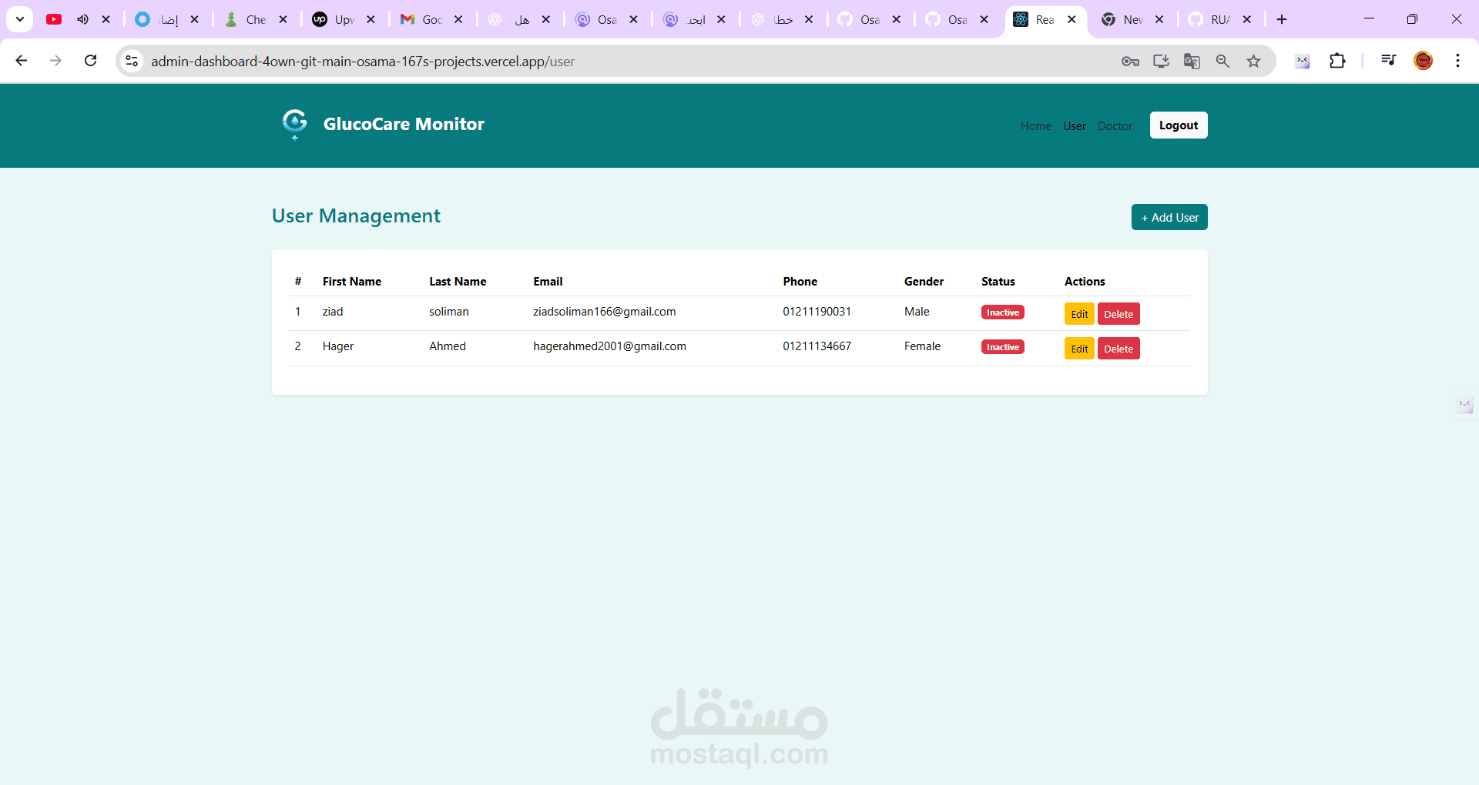Viewport: 1479px width, 785px height.
Task: Open Chrome three-dot menu
Action: pyautogui.click(x=1457, y=61)
